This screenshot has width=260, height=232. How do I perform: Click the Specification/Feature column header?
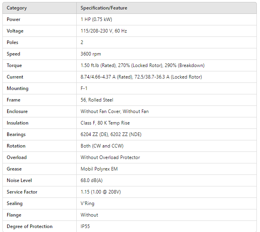[104, 8]
